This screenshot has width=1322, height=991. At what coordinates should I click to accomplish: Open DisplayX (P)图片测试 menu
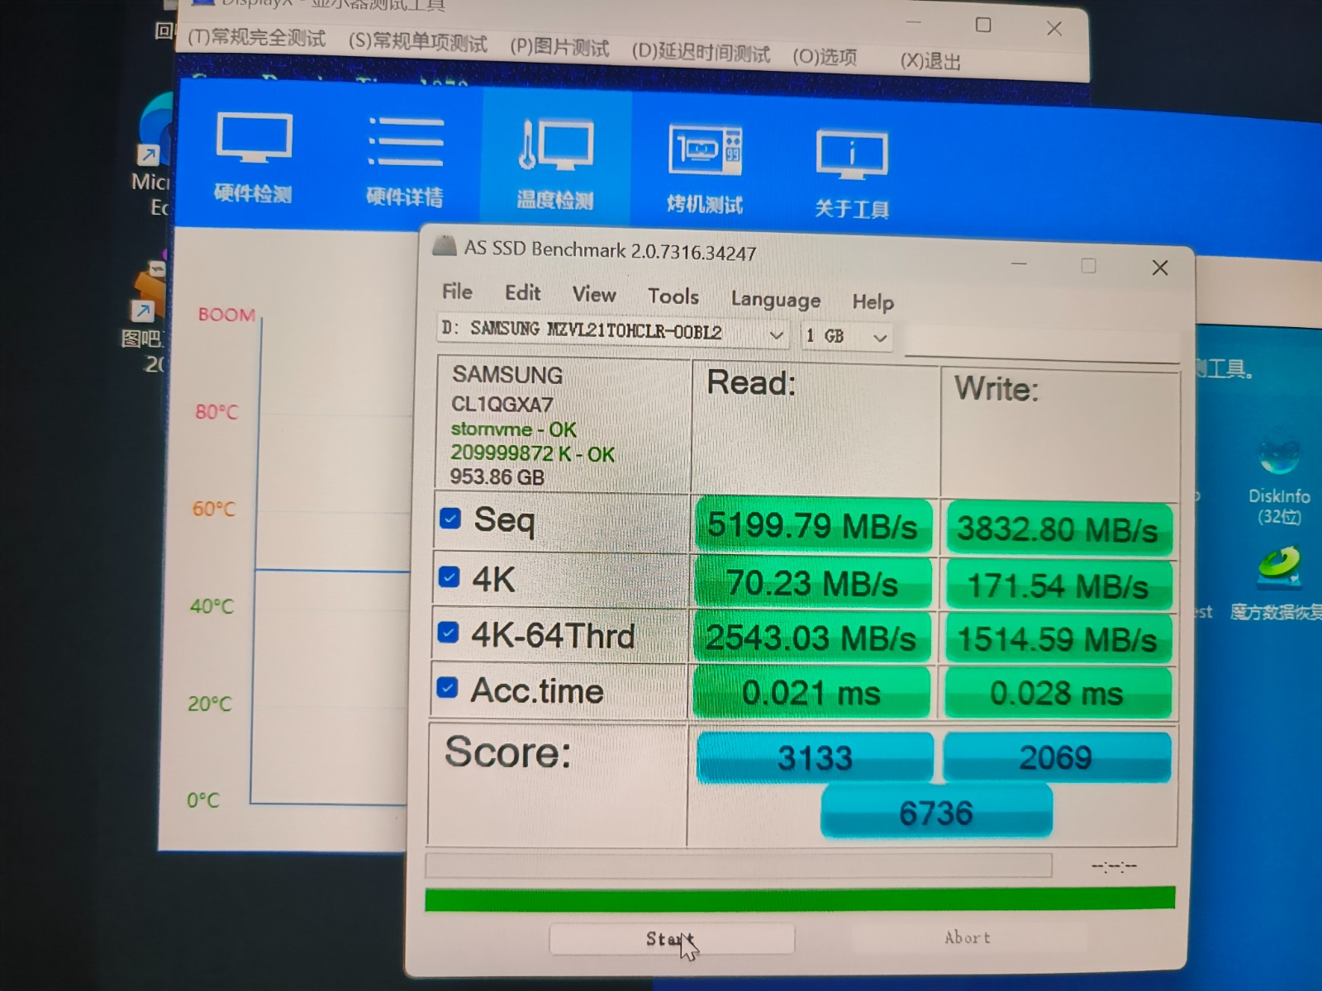[x=559, y=48]
